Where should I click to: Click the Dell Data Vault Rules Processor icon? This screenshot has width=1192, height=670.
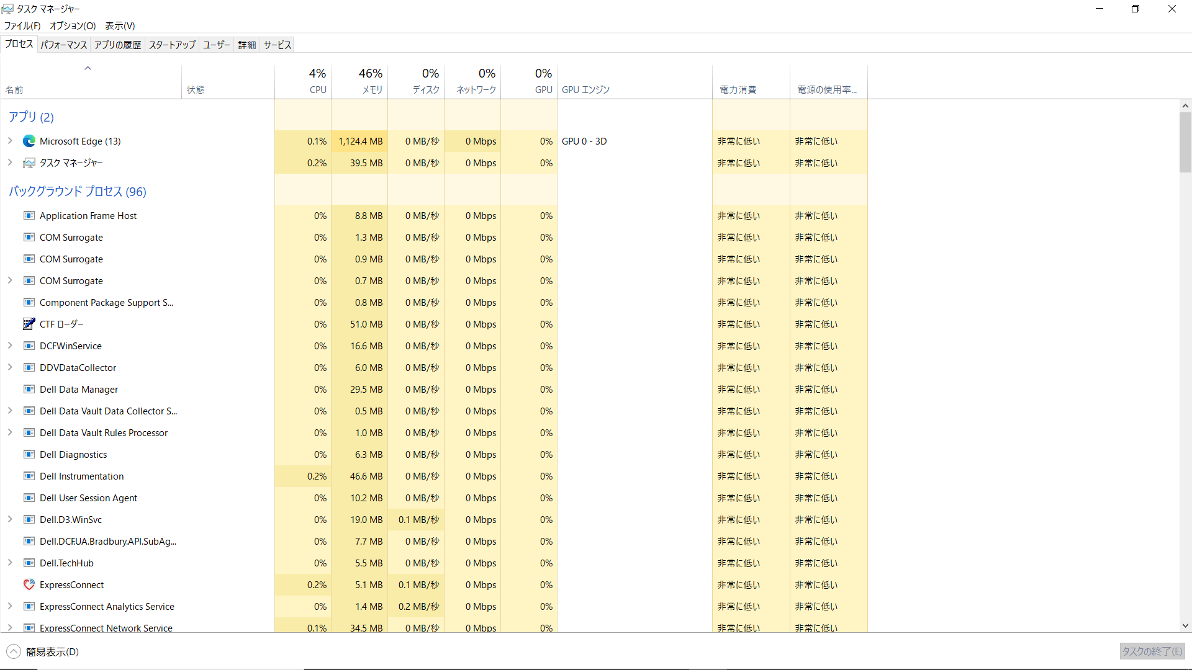(29, 433)
